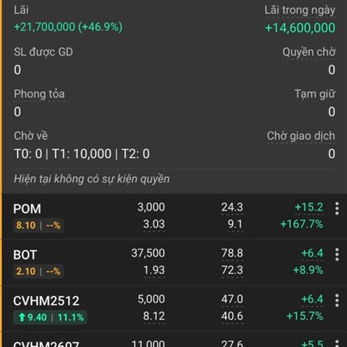Tap the 'Chờ giao dịch' label

coord(301,136)
